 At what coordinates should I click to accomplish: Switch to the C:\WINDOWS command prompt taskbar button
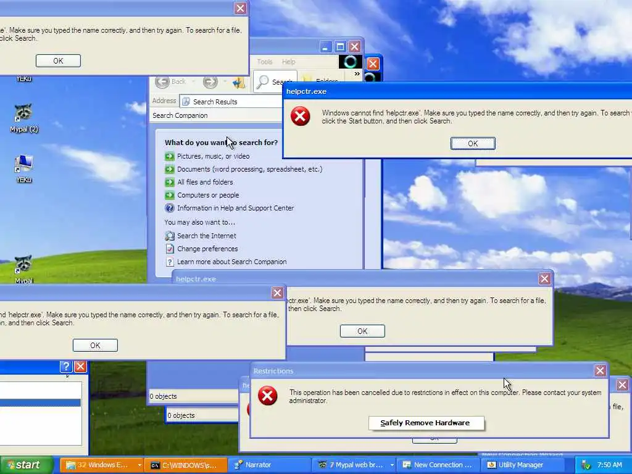(x=185, y=465)
